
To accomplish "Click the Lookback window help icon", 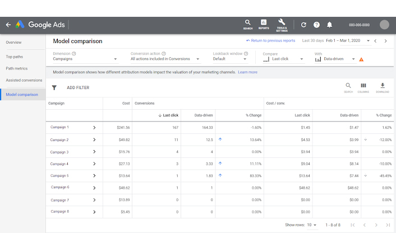I will coord(246,53).
